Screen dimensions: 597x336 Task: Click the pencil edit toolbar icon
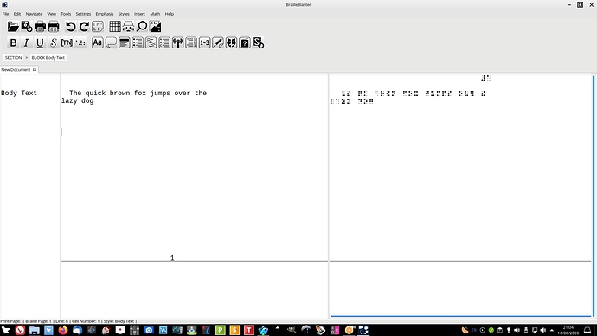click(218, 42)
